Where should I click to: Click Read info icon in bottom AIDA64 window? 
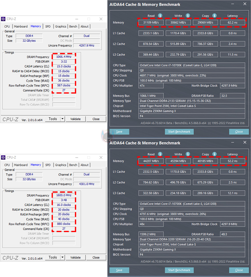pos(160,154)
